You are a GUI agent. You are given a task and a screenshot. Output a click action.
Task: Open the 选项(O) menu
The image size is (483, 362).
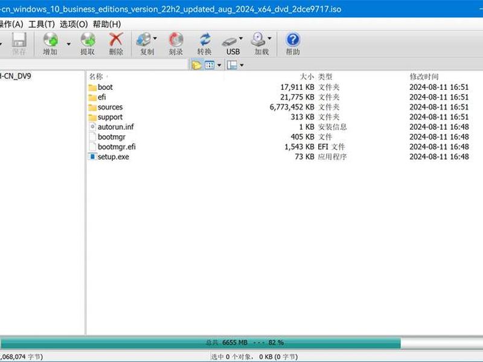click(x=74, y=24)
